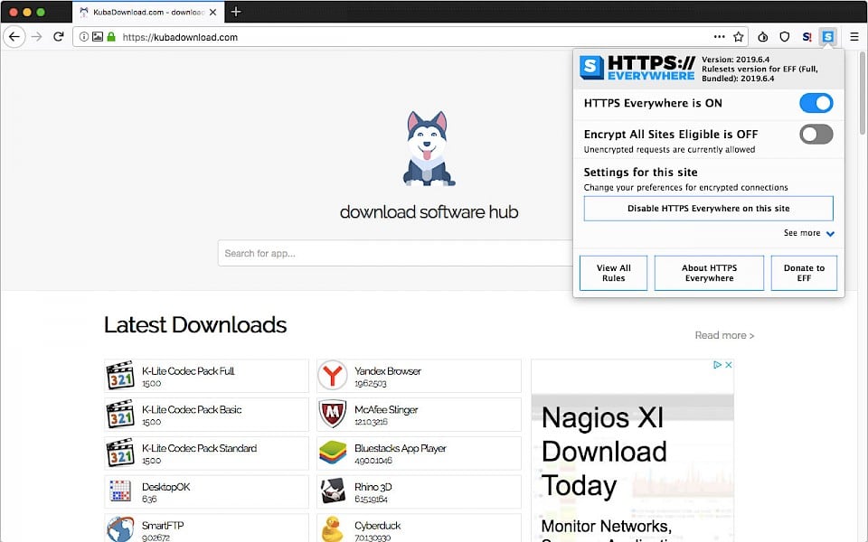Close the Nagios ad with X

point(729,365)
